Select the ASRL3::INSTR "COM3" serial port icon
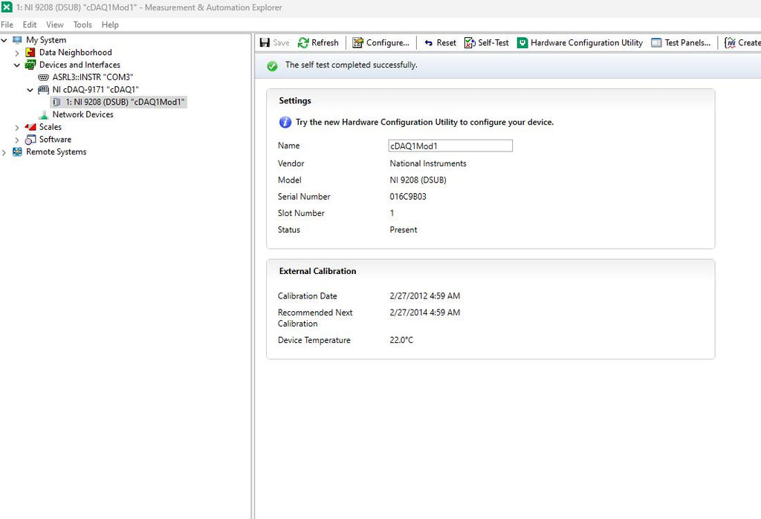The width and height of the screenshot is (761, 519). [x=43, y=77]
